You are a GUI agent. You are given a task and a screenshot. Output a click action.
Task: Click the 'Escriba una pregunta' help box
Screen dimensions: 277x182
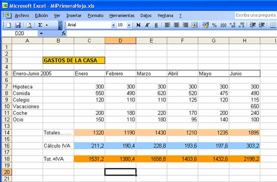[255, 15]
